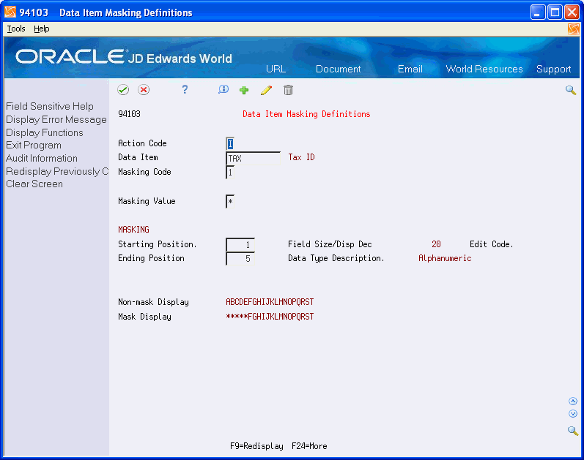Maximize the Data Item Masking Definitions window
The image size is (584, 460).
tap(555, 12)
